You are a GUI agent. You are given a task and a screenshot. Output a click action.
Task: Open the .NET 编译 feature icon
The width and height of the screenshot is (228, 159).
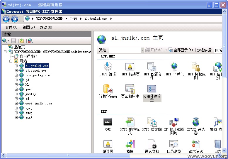(x=108, y=67)
